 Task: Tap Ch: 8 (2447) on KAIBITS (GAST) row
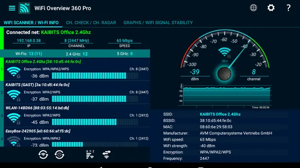pyautogui.click(x=139, y=92)
